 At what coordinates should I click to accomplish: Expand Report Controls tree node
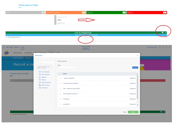[38, 85]
